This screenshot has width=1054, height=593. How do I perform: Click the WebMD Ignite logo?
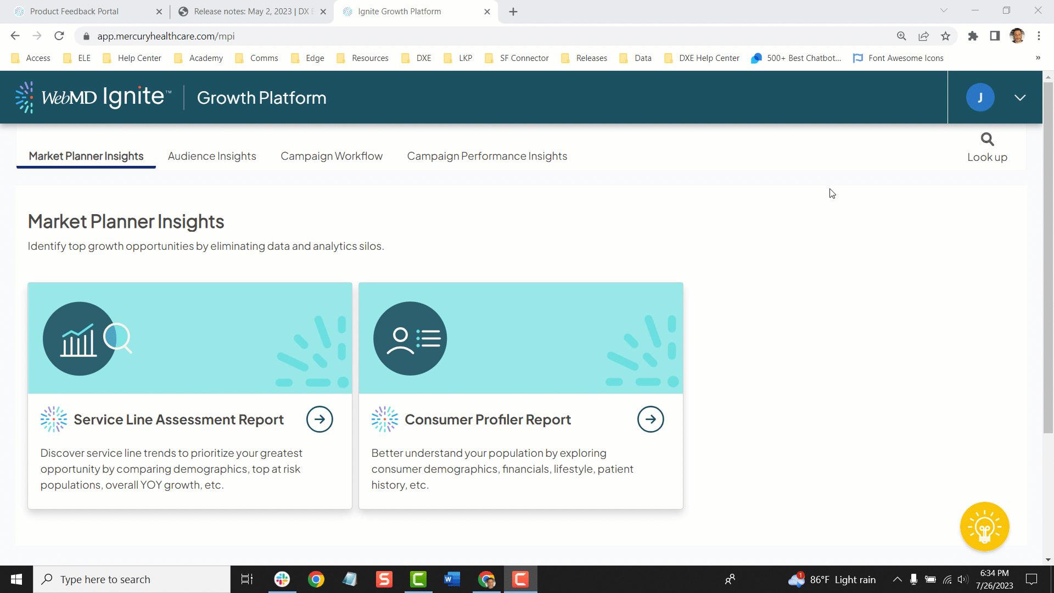click(x=93, y=98)
